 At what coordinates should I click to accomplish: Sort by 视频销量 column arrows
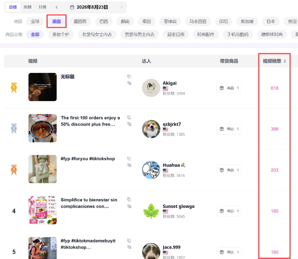click(x=285, y=61)
